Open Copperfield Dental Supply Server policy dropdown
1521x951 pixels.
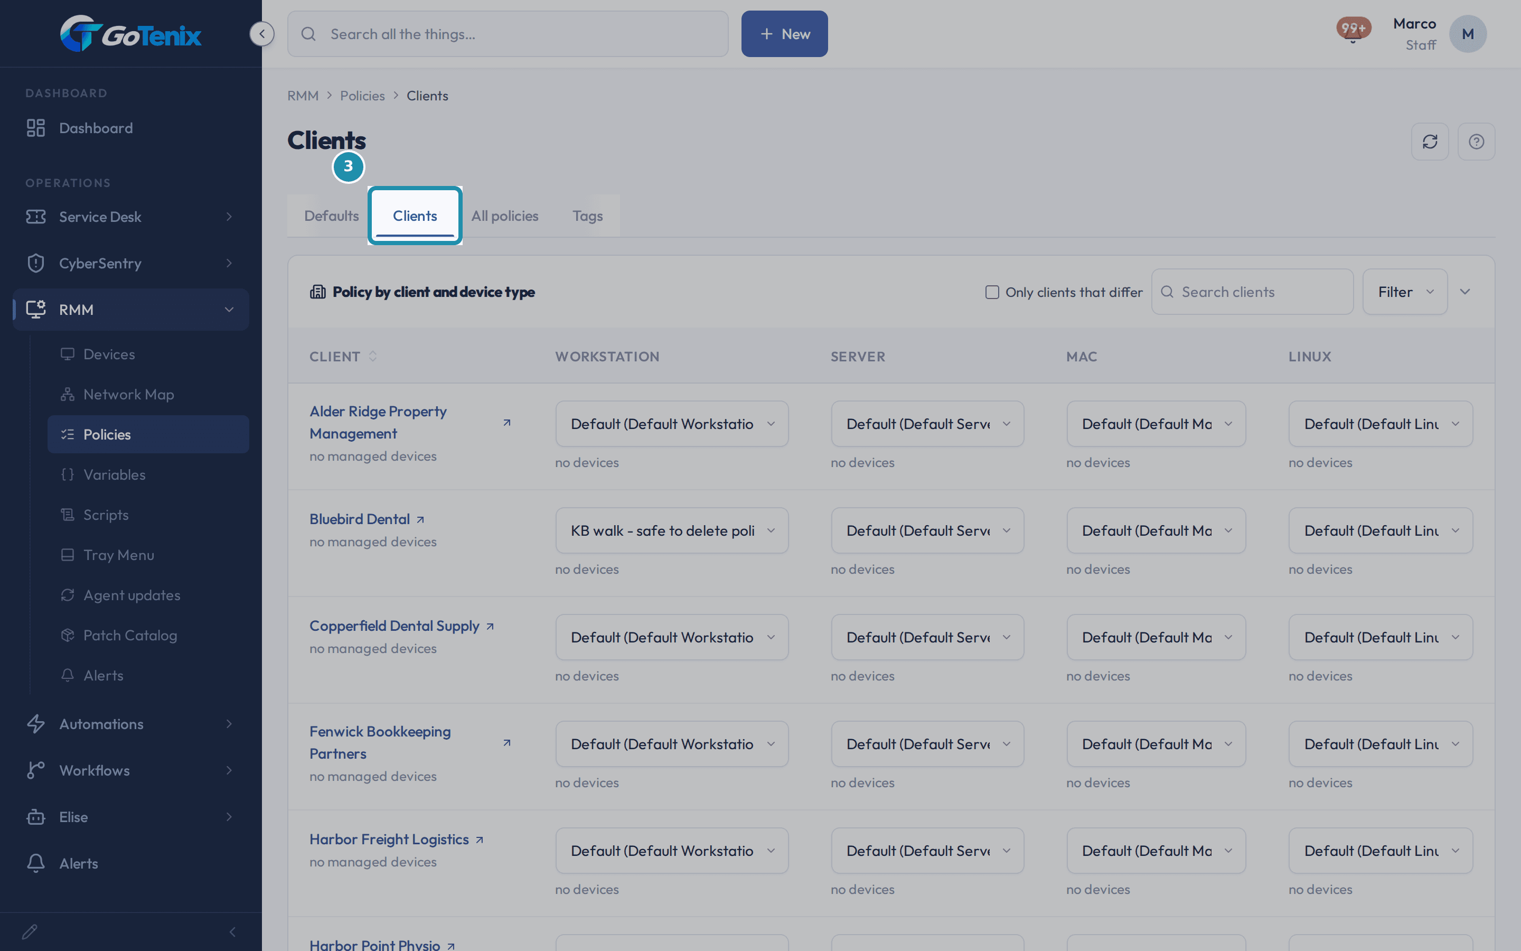(x=927, y=637)
